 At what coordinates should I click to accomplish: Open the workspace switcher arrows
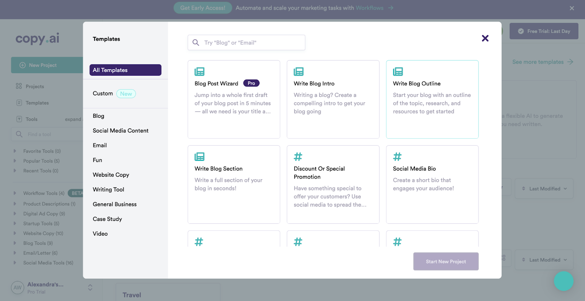tap(90, 287)
